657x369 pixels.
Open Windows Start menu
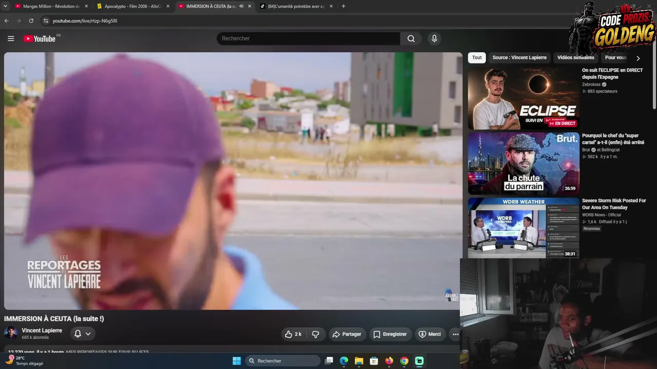pyautogui.click(x=237, y=361)
